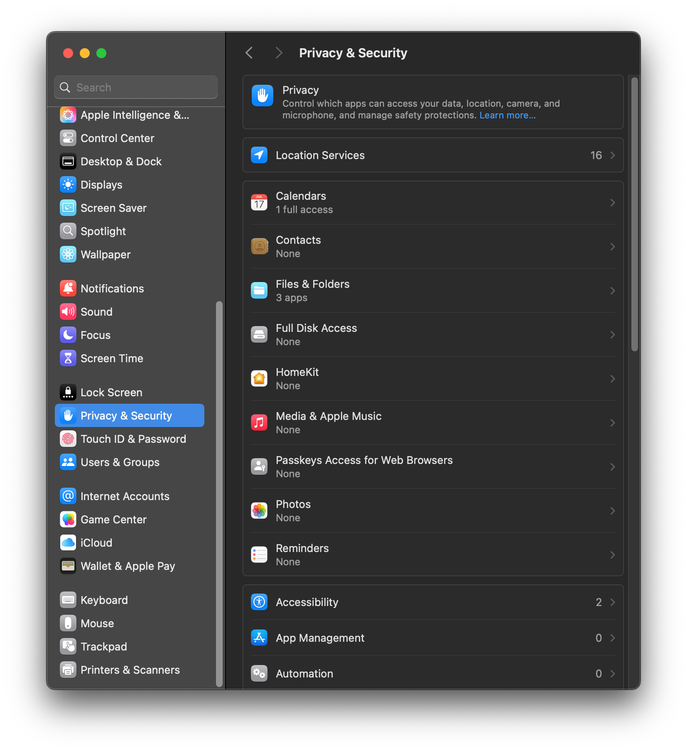Click the Screen Time hourglass icon
The image size is (687, 751).
tap(68, 358)
